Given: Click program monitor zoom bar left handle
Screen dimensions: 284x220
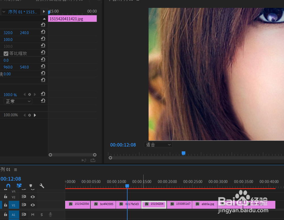Looking at the screenshot, I should pyautogui.click(x=110, y=158).
